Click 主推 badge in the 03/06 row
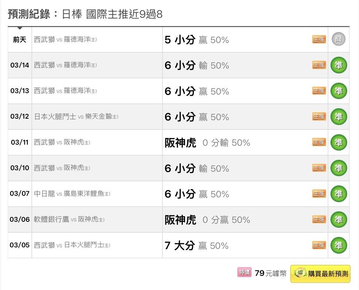Screen dimensions: 359x290 pyautogui.click(x=319, y=219)
